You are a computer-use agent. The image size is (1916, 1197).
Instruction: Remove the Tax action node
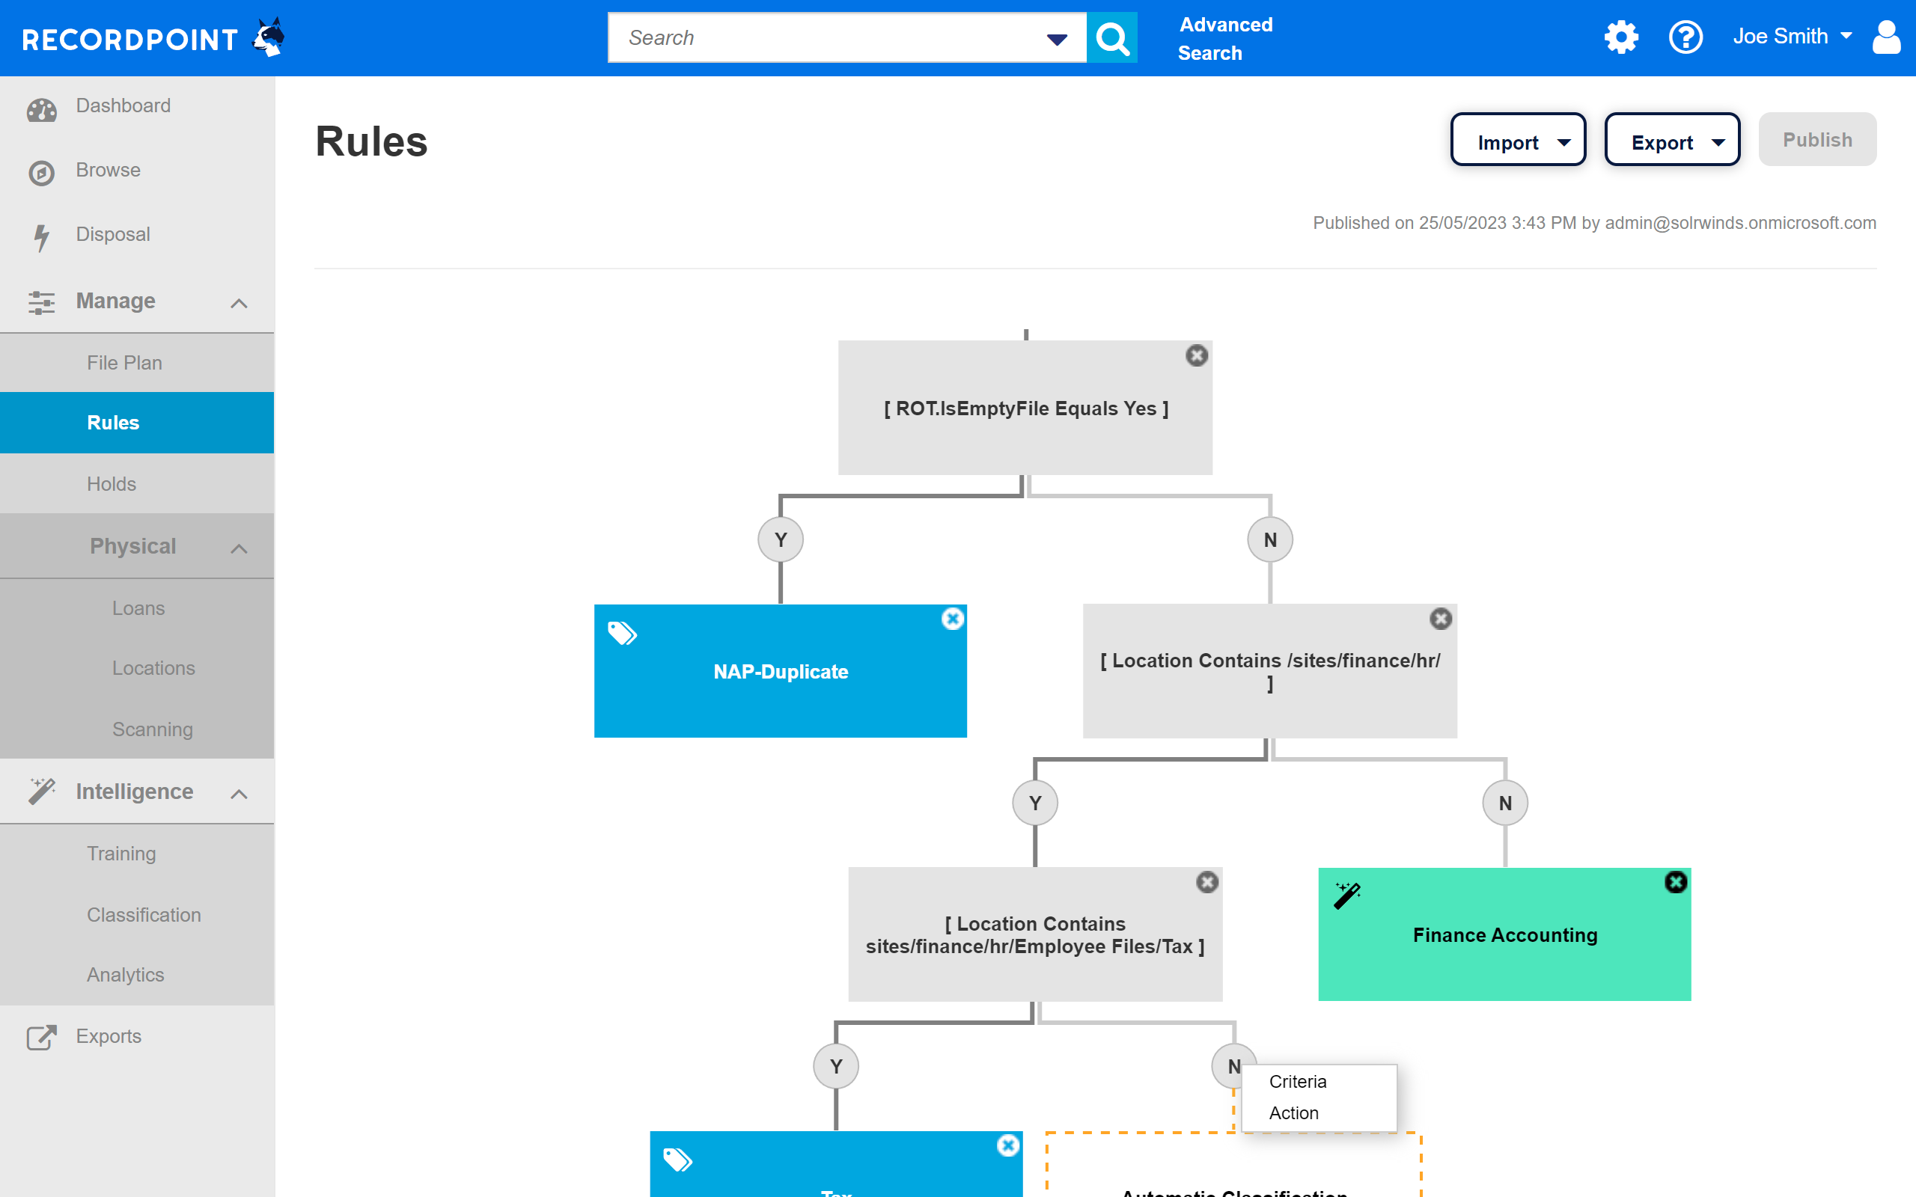coord(1007,1145)
